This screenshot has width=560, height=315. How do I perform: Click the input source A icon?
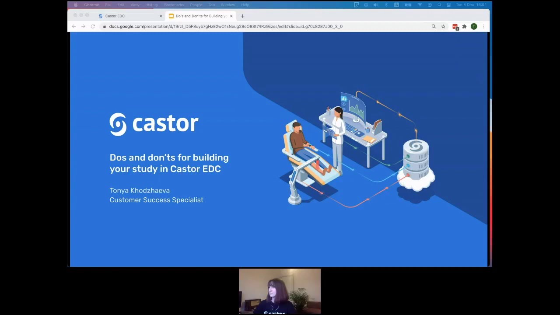pos(396,5)
